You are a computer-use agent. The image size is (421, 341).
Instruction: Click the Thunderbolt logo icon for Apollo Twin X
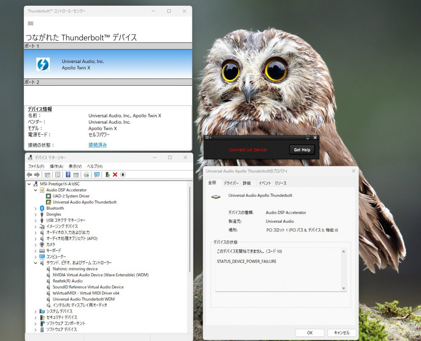tap(43, 64)
